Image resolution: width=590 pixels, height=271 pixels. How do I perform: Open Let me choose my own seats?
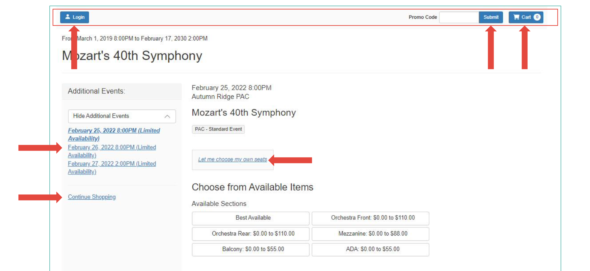click(x=233, y=160)
